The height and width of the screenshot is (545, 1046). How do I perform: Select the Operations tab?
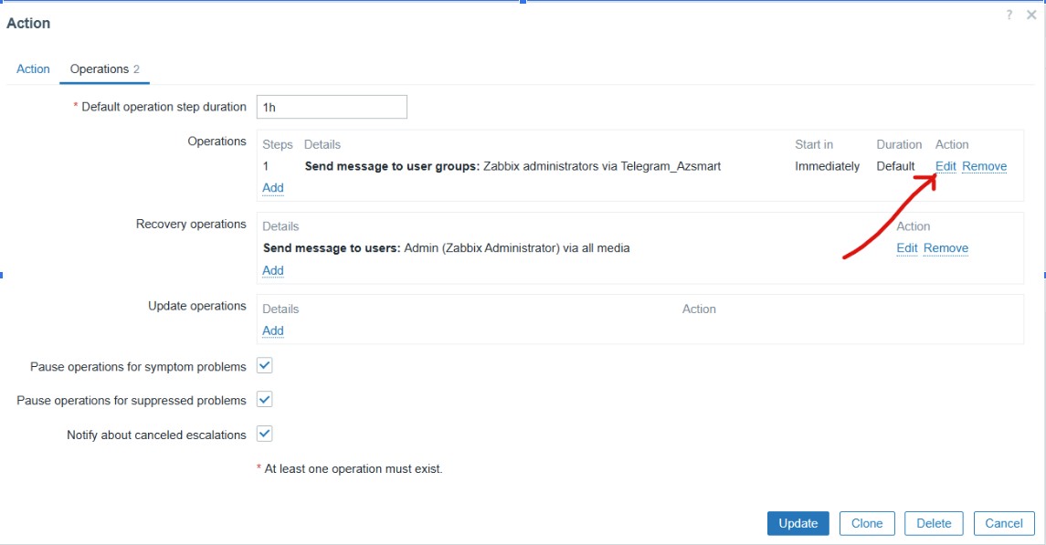(x=104, y=68)
